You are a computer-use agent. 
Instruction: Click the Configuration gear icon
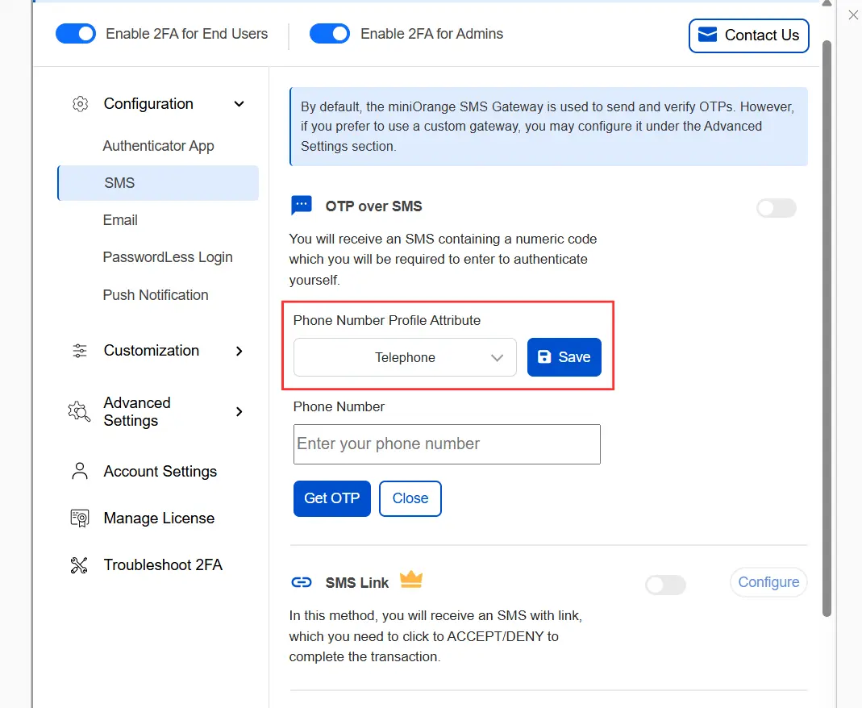81,104
